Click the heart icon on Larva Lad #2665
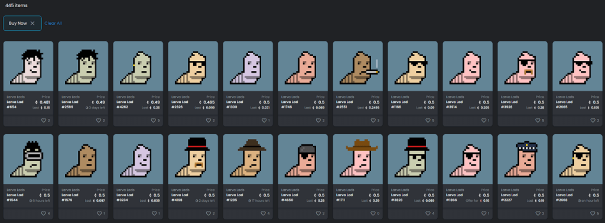 click(x=593, y=120)
